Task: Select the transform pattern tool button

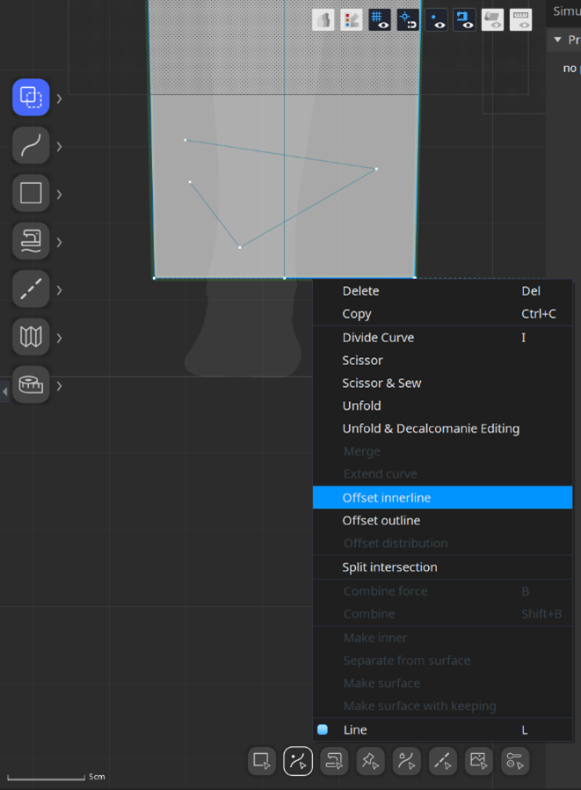Action: (31, 98)
